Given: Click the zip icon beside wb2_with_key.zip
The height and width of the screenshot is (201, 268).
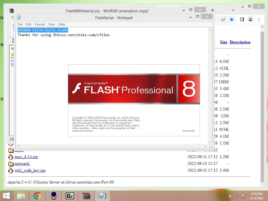Looking at the screenshot, I should [x=11, y=170].
